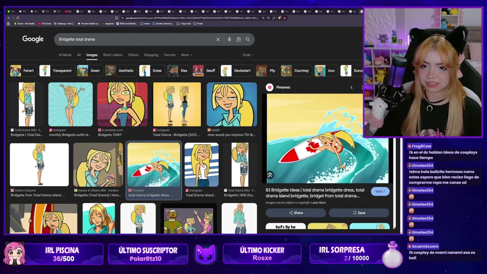Open the 'Bridgette TDWT' Pinterest thumbnail

(122, 104)
